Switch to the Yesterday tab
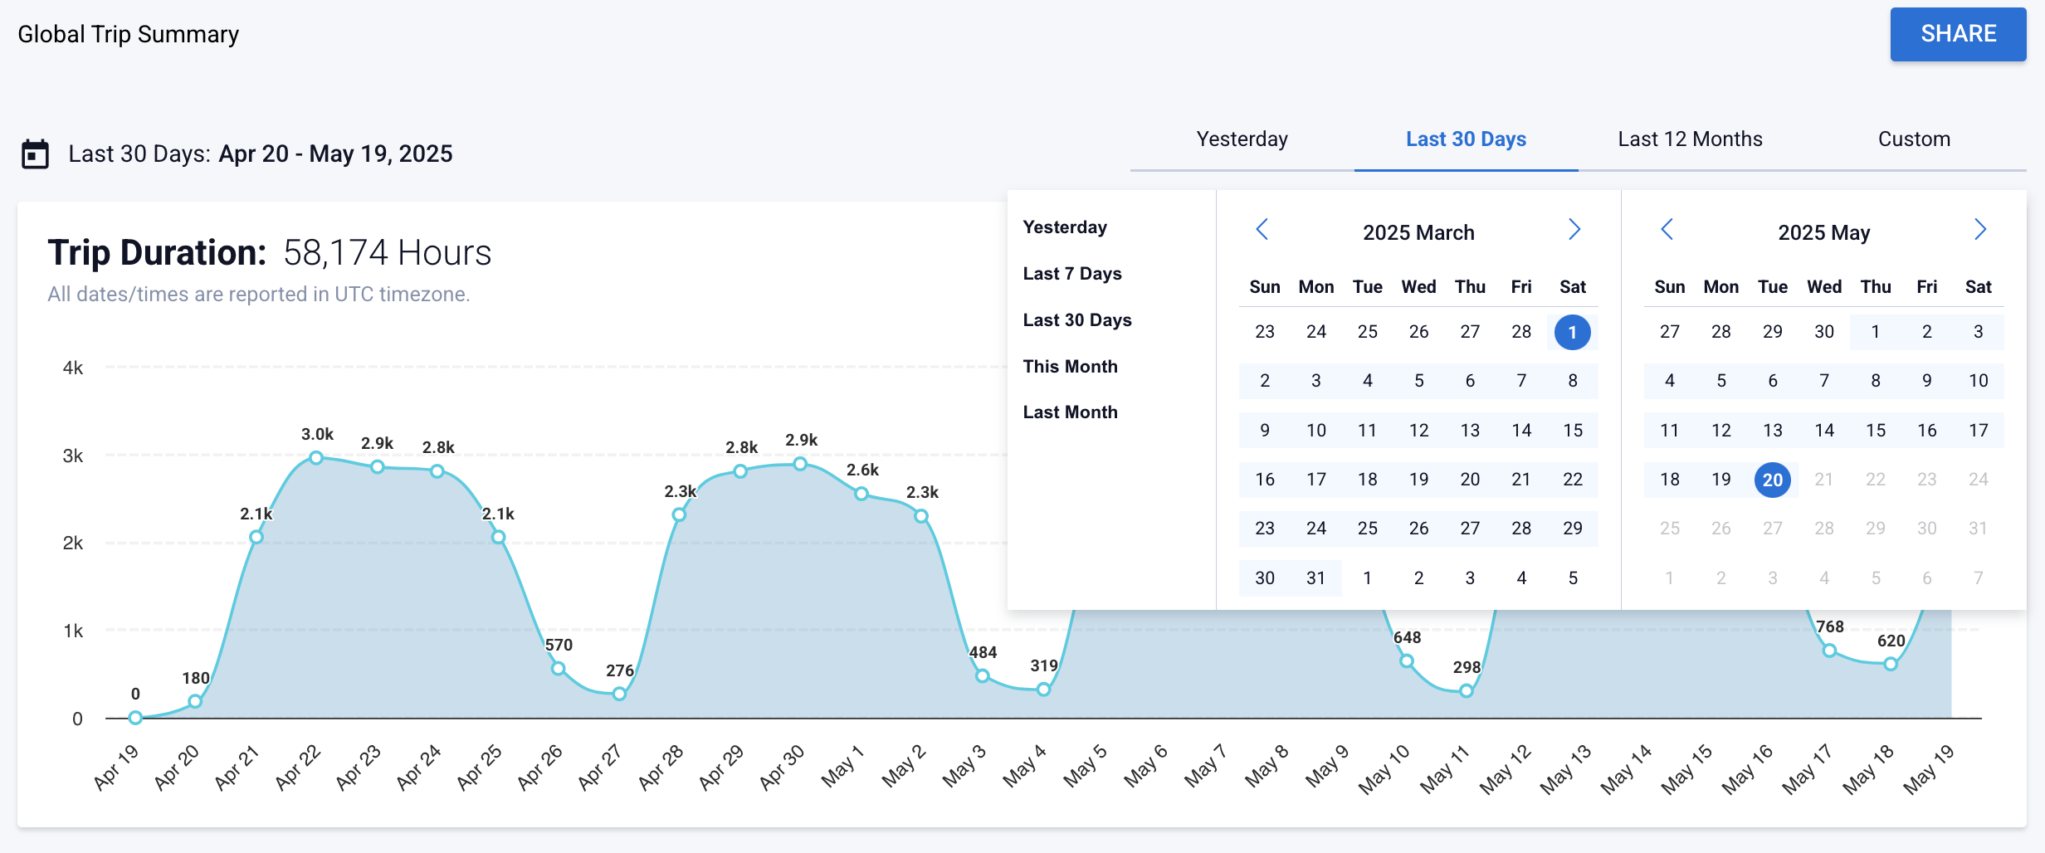Screen dimensions: 2045x853 1242,139
